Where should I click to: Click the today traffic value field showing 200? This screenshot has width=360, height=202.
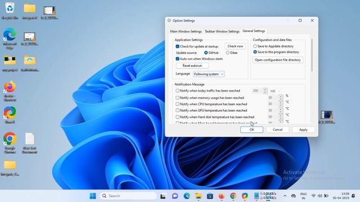coord(257,91)
